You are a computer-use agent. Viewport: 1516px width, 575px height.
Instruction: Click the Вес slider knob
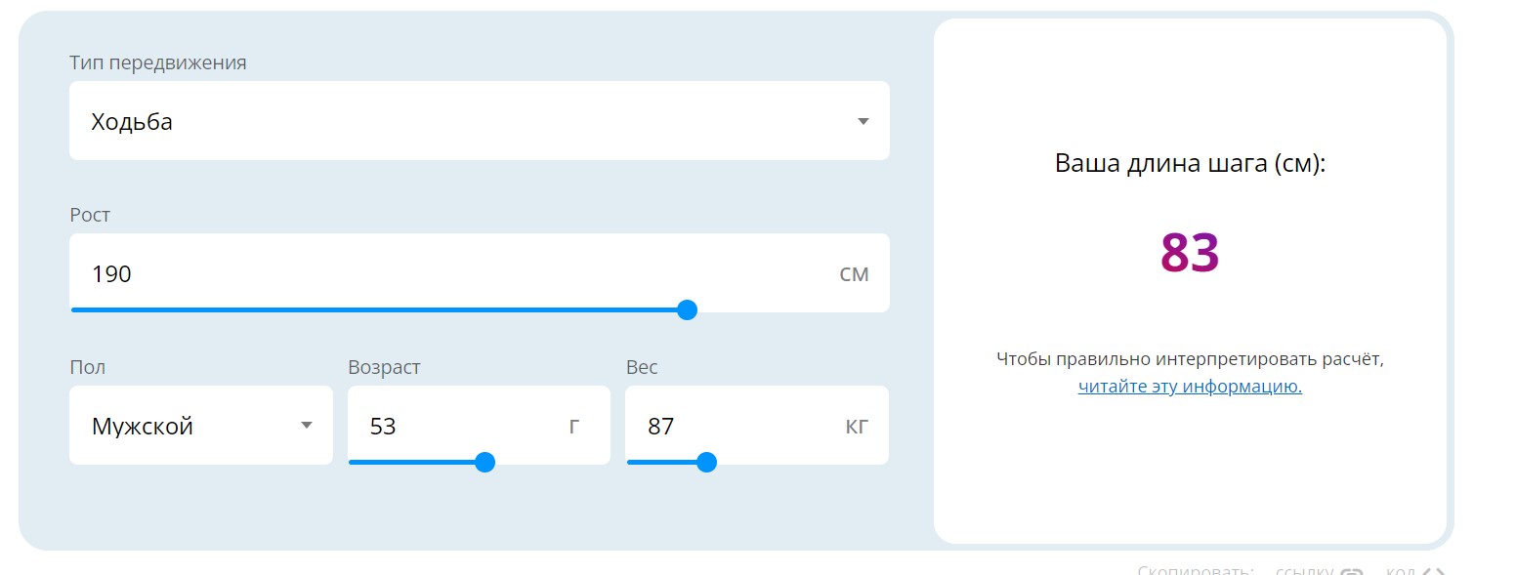pyautogui.click(x=707, y=463)
